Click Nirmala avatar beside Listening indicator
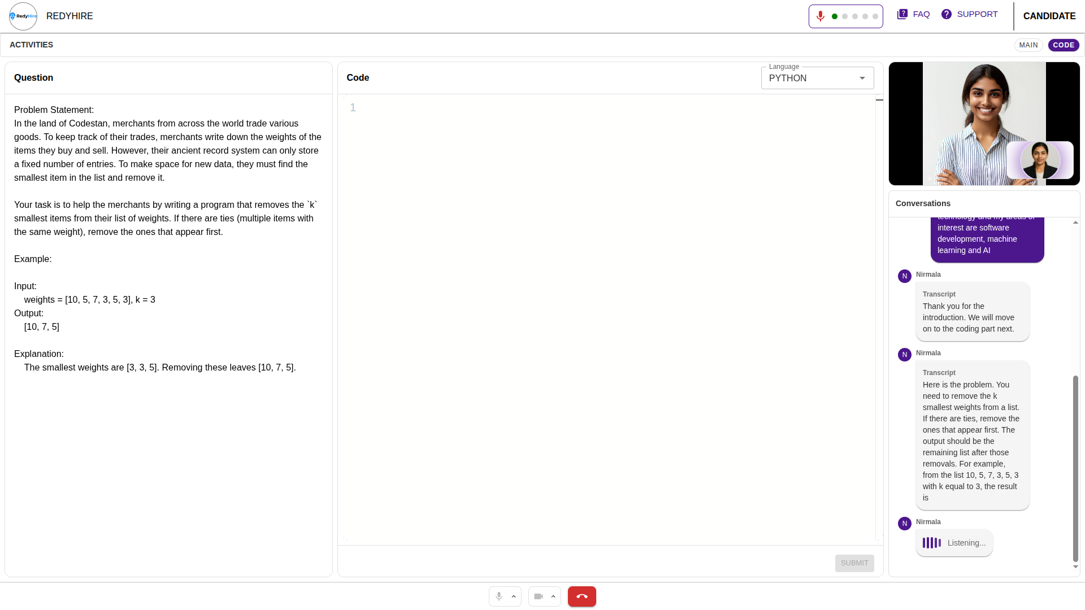The image size is (1085, 610). pos(905,524)
